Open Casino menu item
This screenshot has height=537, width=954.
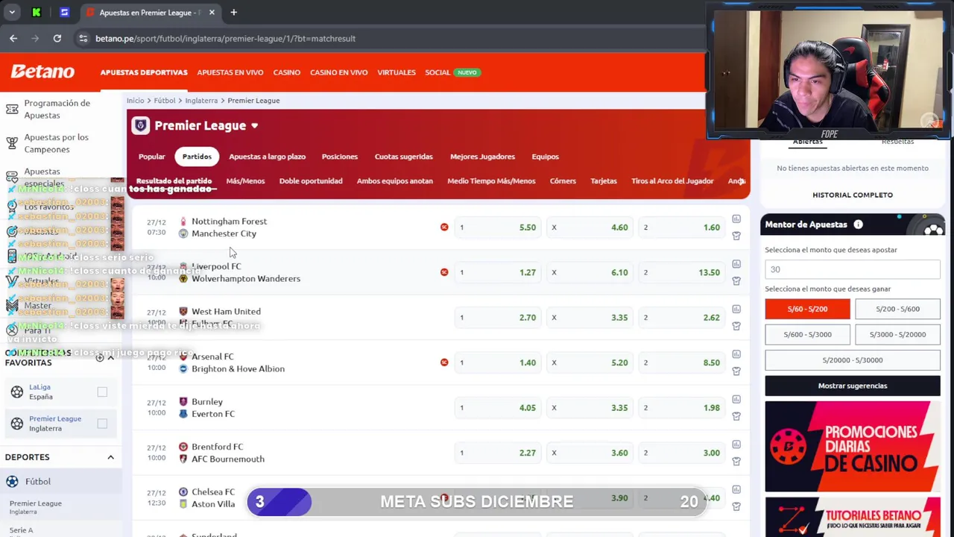pyautogui.click(x=286, y=72)
